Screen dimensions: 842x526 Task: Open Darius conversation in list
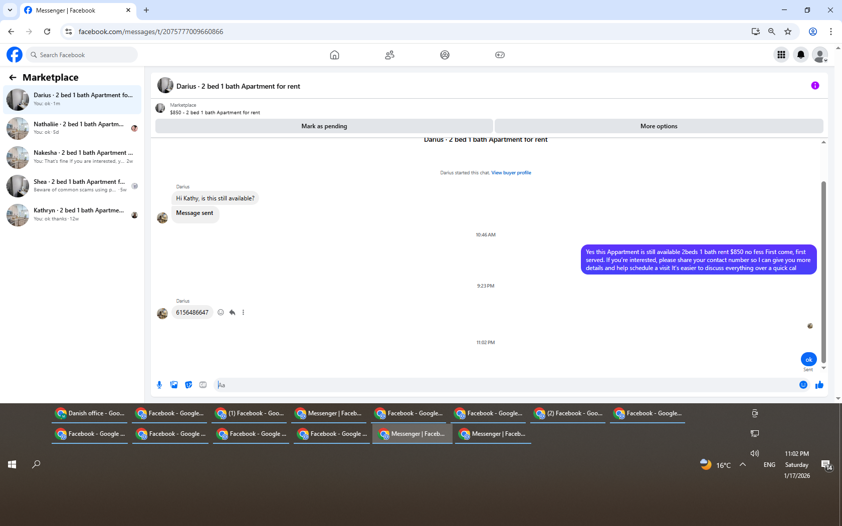point(72,100)
